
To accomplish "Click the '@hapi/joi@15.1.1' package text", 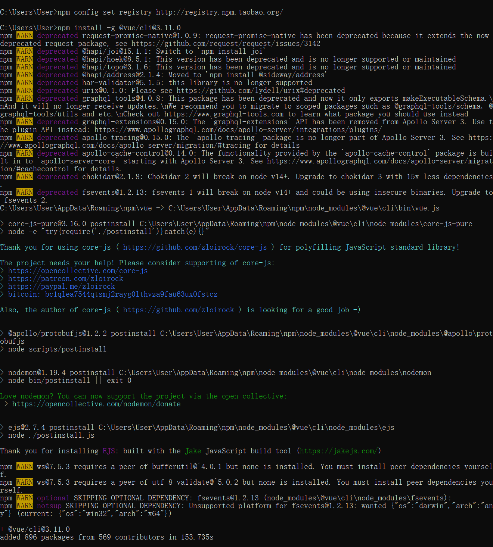I will 117,51.
